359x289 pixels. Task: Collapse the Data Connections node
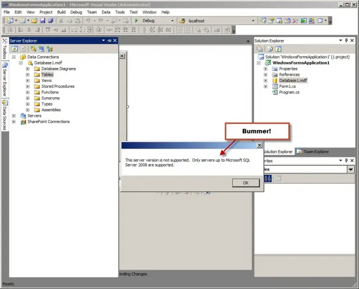14,57
